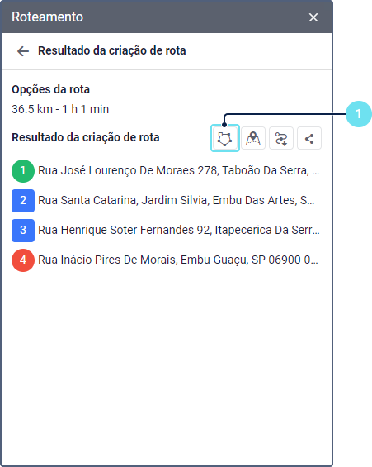
Task: Select the blue stop marker 3
Action: click(23, 231)
